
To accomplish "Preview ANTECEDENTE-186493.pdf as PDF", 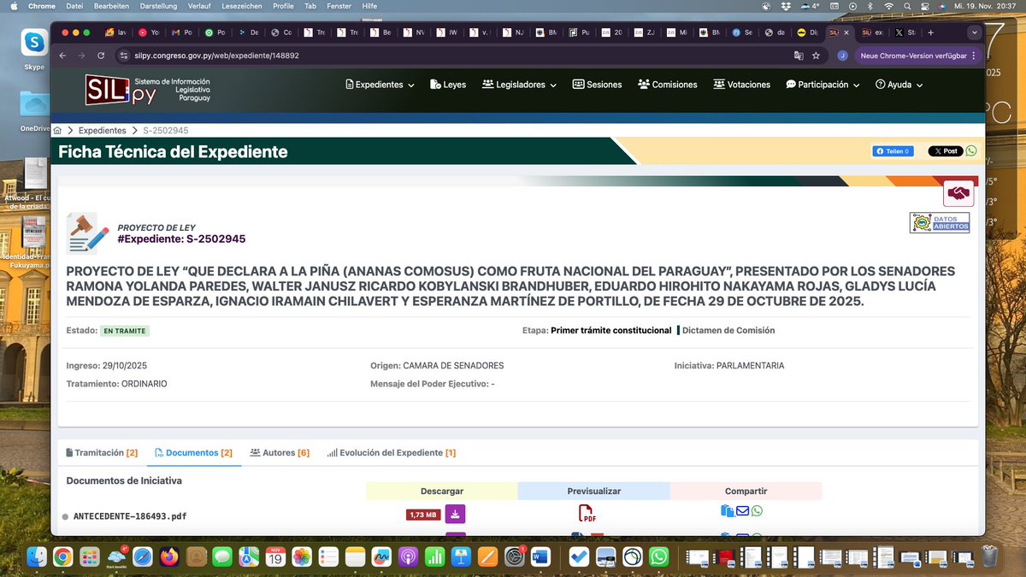I will (587, 514).
